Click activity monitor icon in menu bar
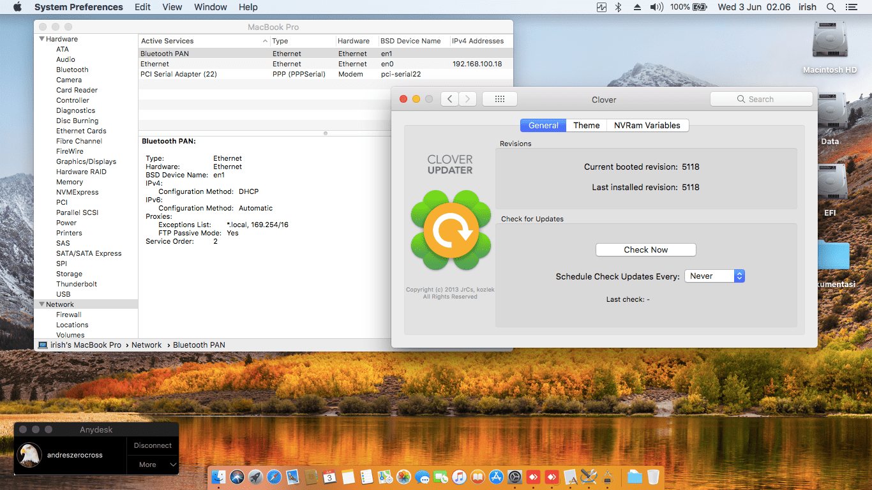 [x=601, y=7]
